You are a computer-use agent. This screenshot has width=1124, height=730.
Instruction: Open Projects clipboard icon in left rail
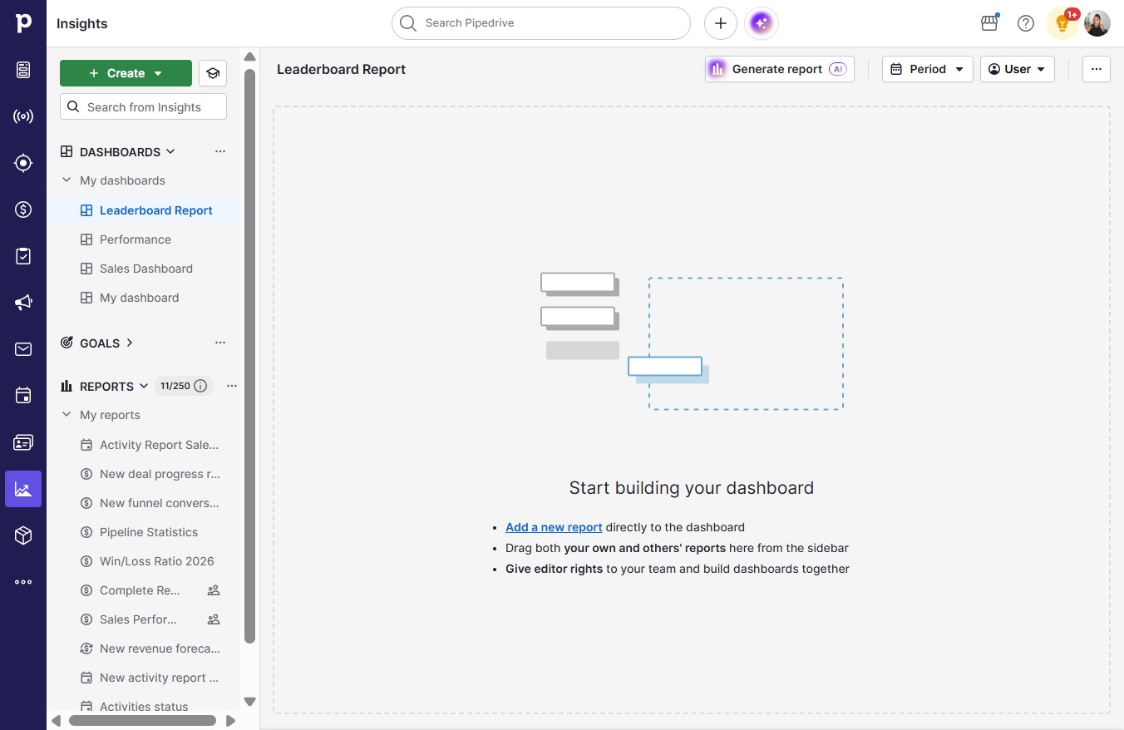click(23, 256)
